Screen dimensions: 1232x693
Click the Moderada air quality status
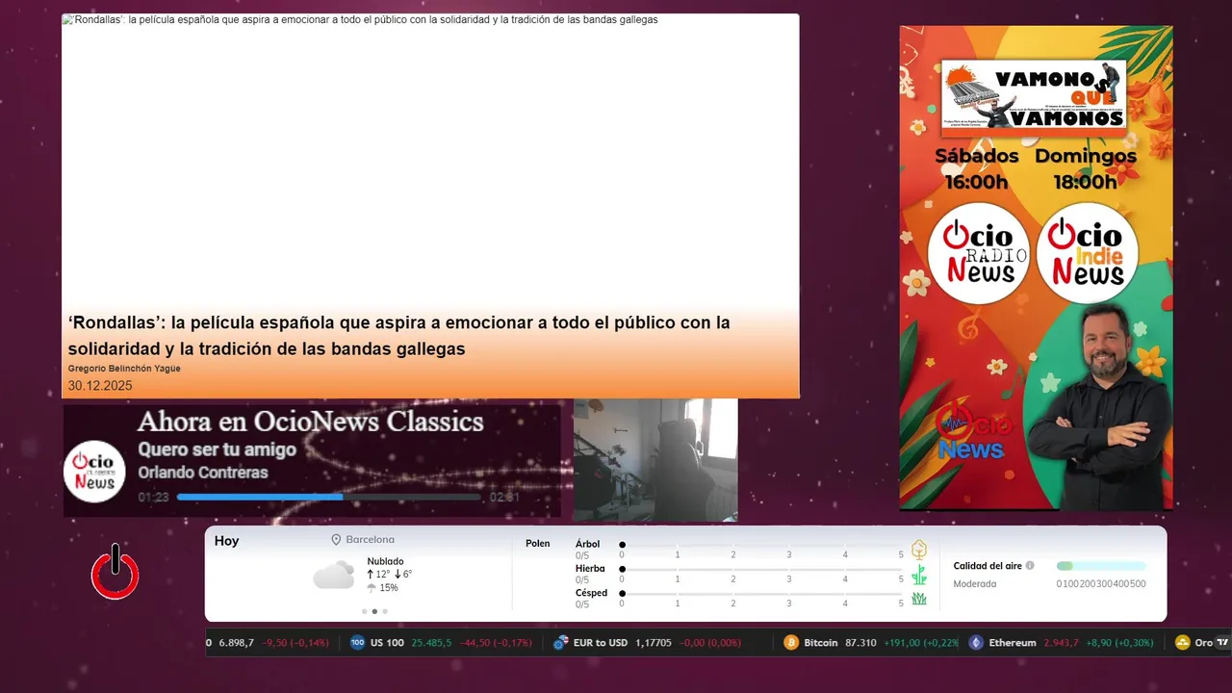click(x=975, y=583)
